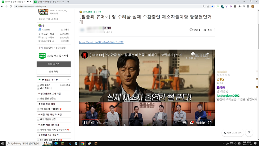
Task: Click the scroll-to-top arrow button
Action: coord(249,133)
